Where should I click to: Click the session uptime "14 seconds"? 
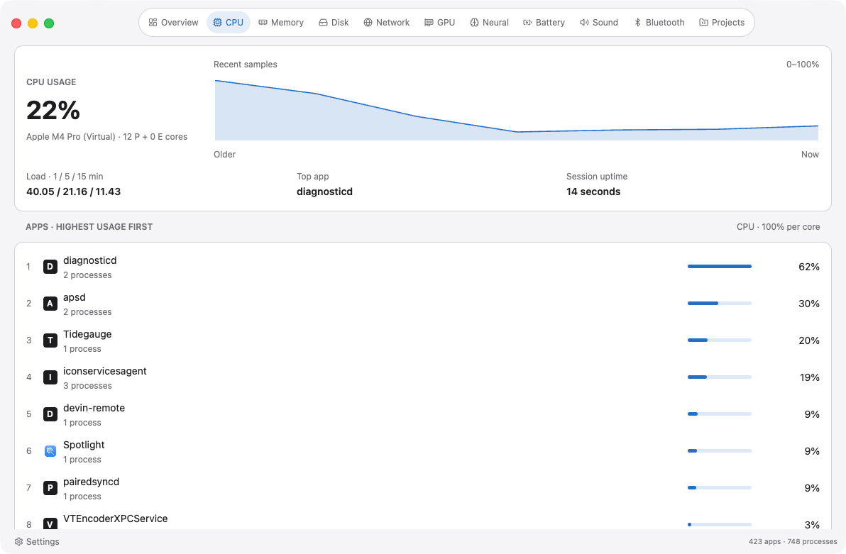click(x=593, y=192)
